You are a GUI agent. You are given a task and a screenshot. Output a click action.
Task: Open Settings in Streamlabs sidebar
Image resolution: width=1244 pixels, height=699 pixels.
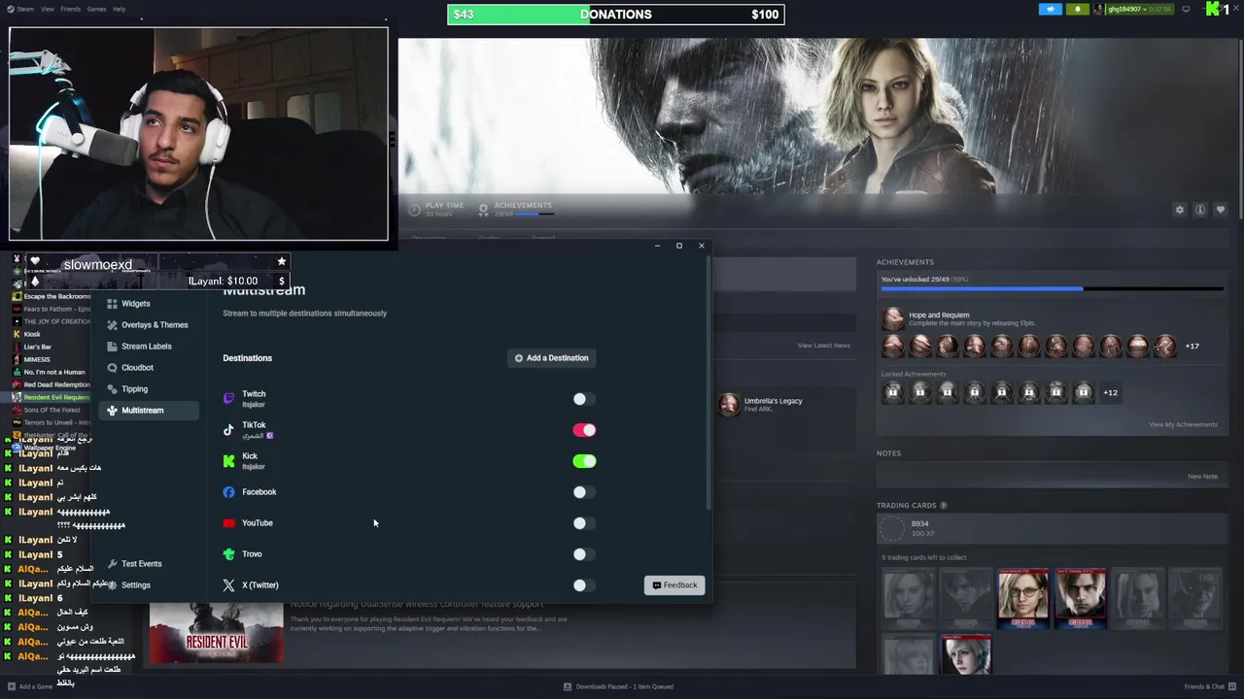(x=128, y=585)
